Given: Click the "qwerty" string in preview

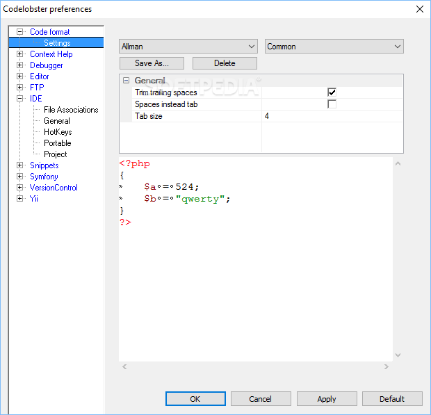Looking at the screenshot, I should coord(200,199).
